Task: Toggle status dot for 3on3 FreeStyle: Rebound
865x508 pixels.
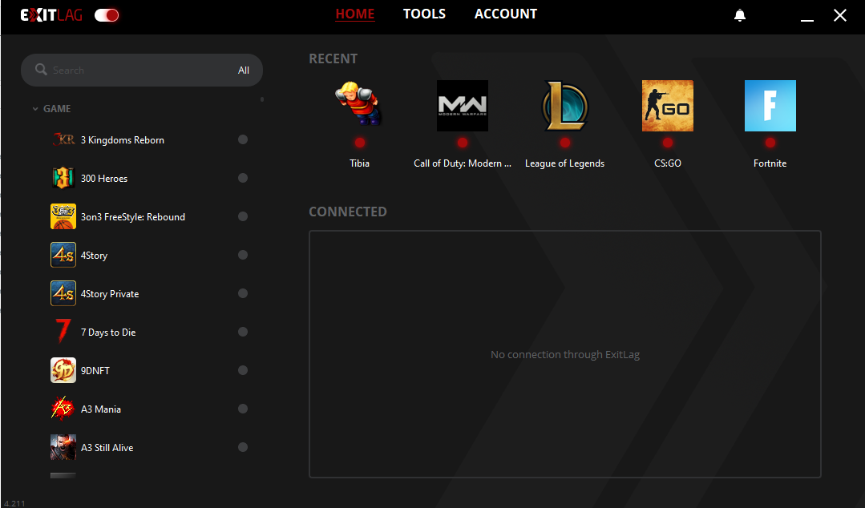Action: [243, 216]
